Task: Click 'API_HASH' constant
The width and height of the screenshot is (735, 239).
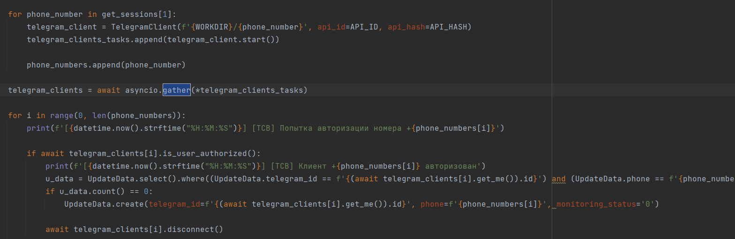Action: tap(449, 27)
